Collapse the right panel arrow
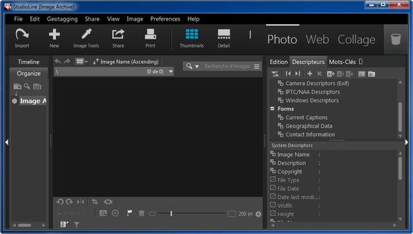Image resolution: width=413 pixels, height=234 pixels. click(407, 142)
